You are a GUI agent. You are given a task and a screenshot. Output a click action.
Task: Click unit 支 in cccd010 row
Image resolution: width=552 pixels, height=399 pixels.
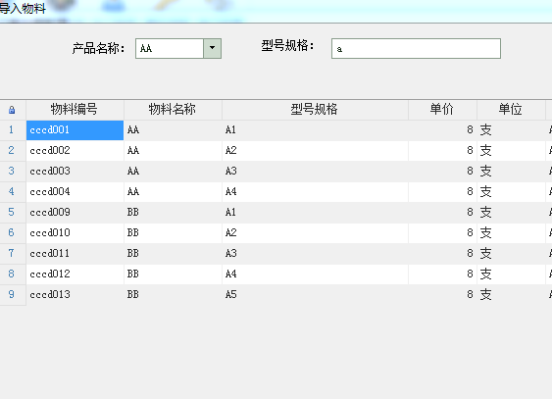click(x=511, y=233)
